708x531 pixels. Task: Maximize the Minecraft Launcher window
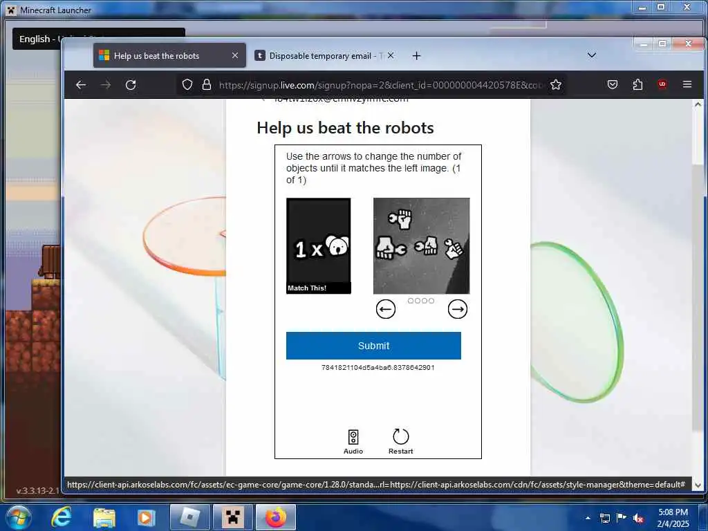(660, 7)
